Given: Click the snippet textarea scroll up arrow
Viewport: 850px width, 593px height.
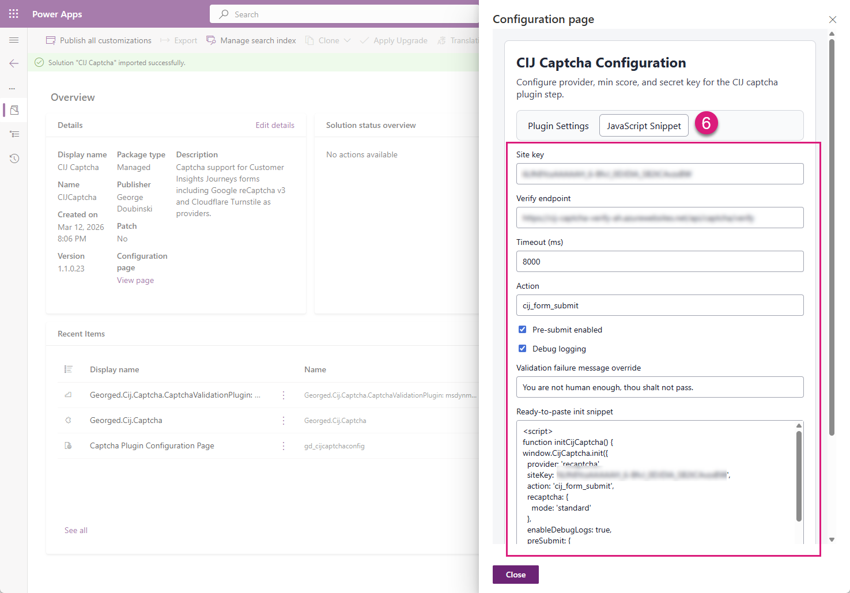Looking at the screenshot, I should (x=799, y=425).
